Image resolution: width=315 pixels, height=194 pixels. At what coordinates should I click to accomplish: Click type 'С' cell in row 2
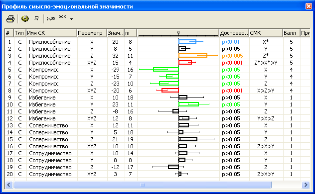click(20, 49)
